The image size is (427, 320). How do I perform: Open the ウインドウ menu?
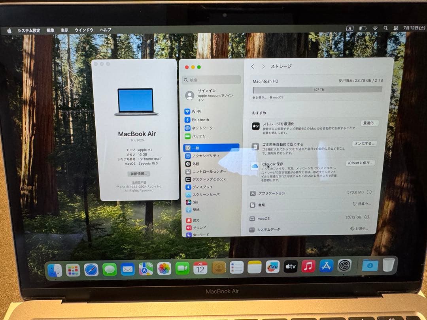click(x=83, y=30)
